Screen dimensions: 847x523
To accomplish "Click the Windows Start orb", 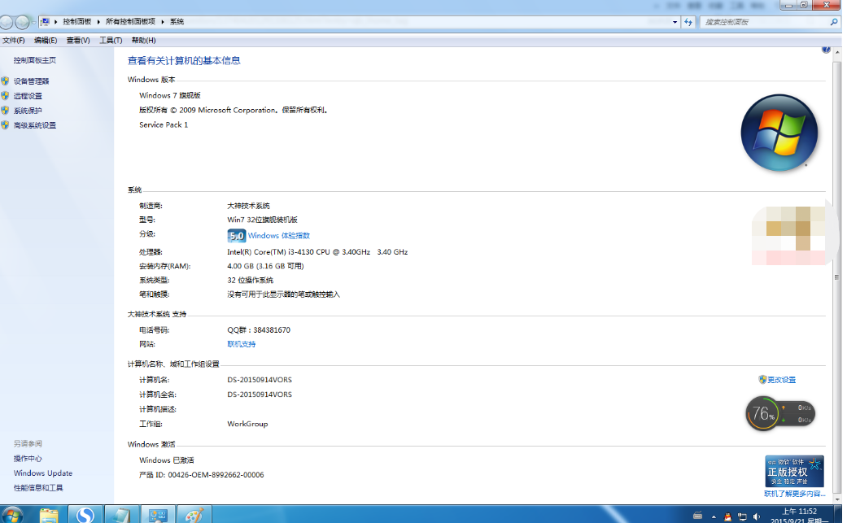I will point(11,516).
